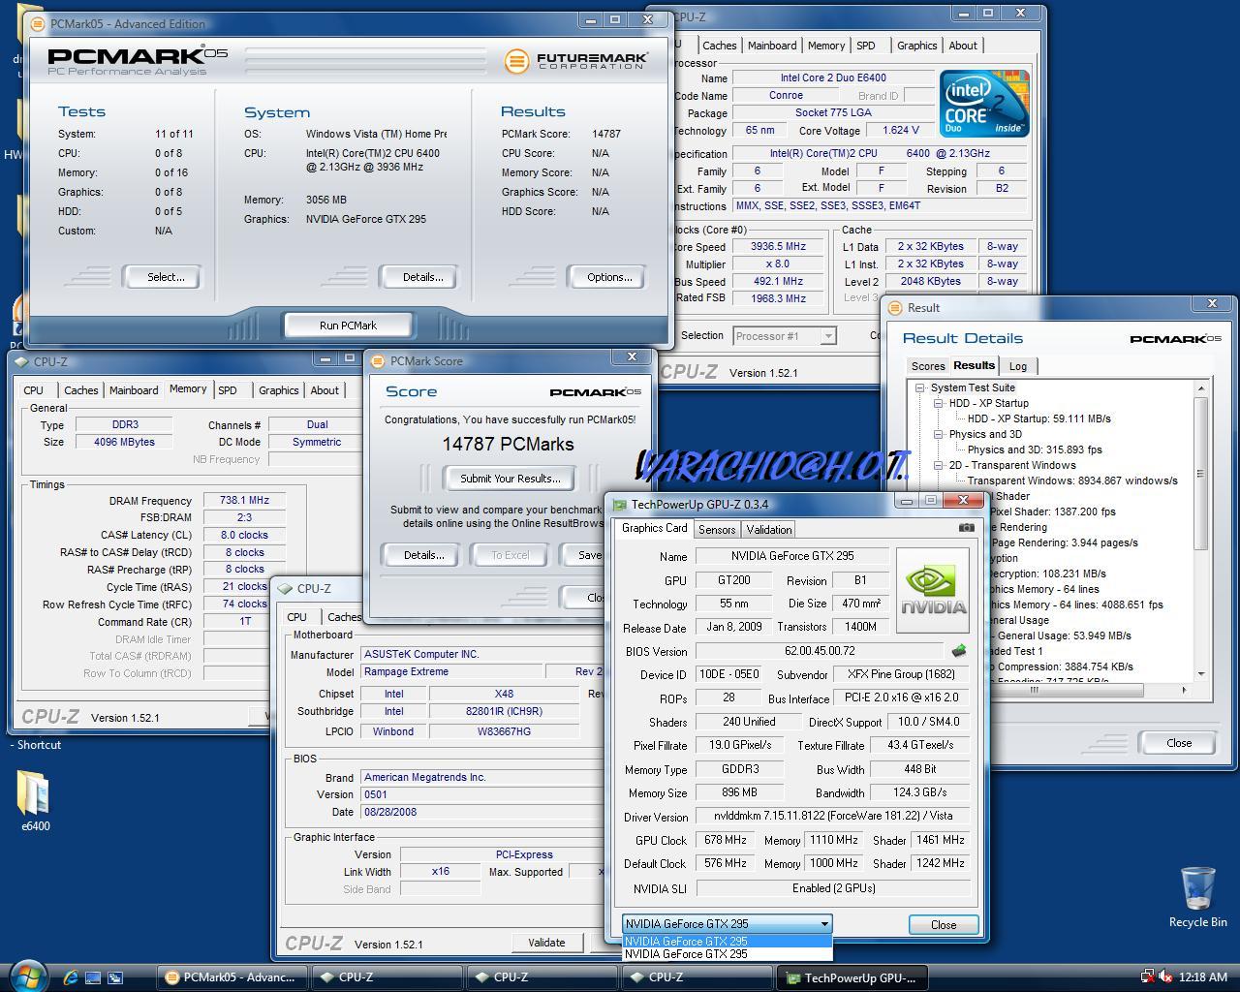Open the Sensors tab in GPU-Z
Image resolution: width=1240 pixels, height=992 pixels.
point(717,529)
